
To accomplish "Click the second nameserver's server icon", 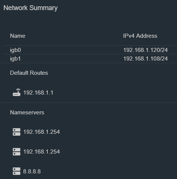I will (16, 152).
